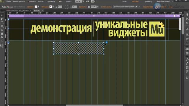Click the Обводка stroke link
The height and width of the screenshot is (106, 189).
click(45, 7)
